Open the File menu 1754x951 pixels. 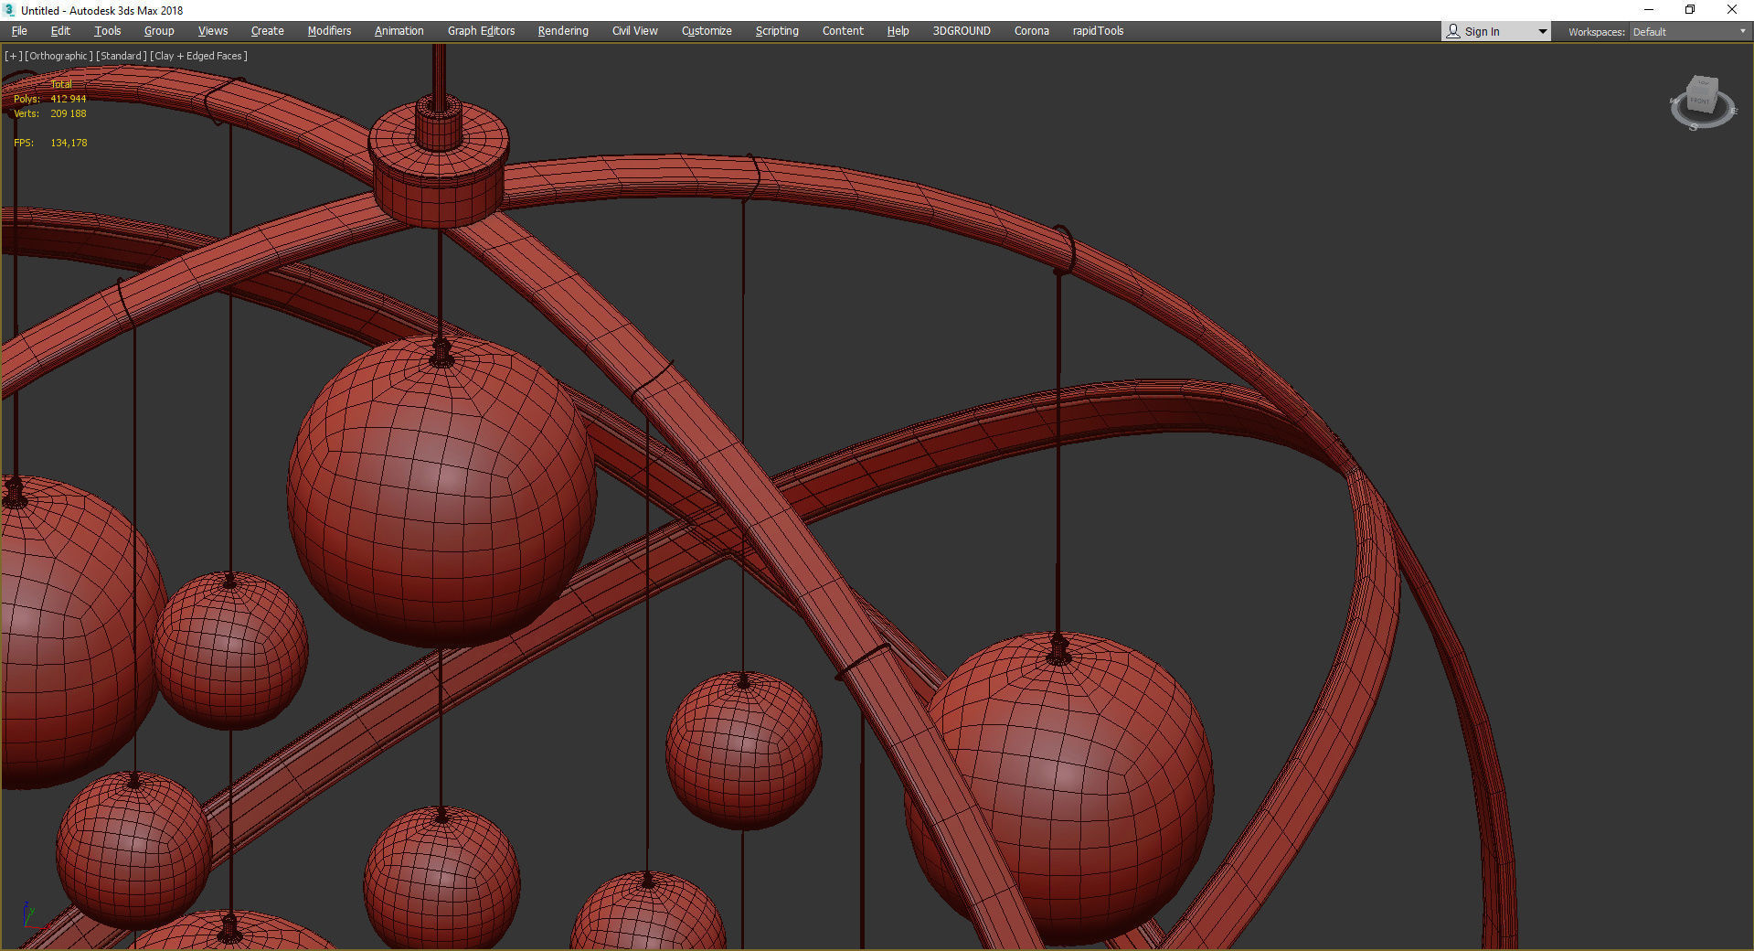pos(19,31)
